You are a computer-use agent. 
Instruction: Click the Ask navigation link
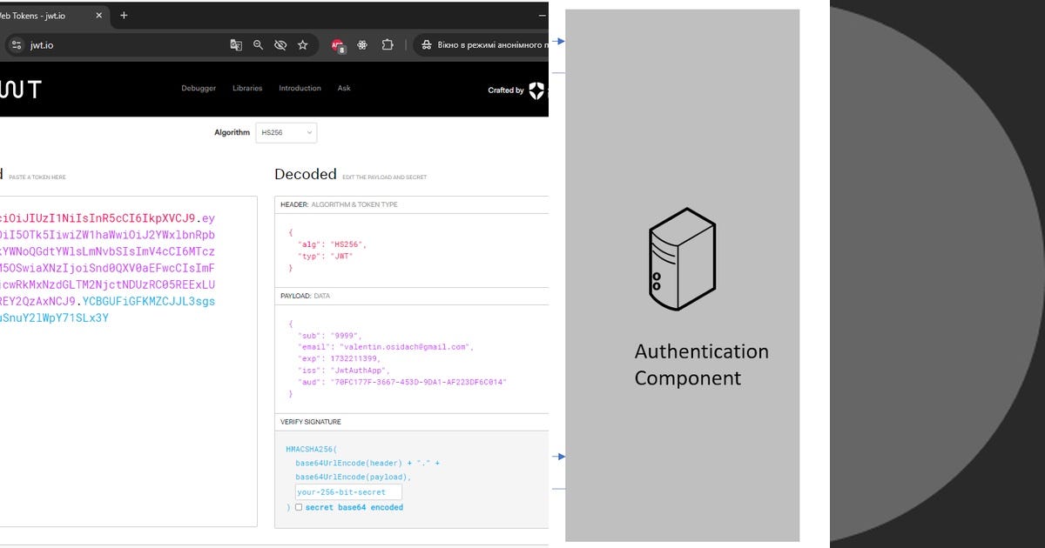[343, 88]
